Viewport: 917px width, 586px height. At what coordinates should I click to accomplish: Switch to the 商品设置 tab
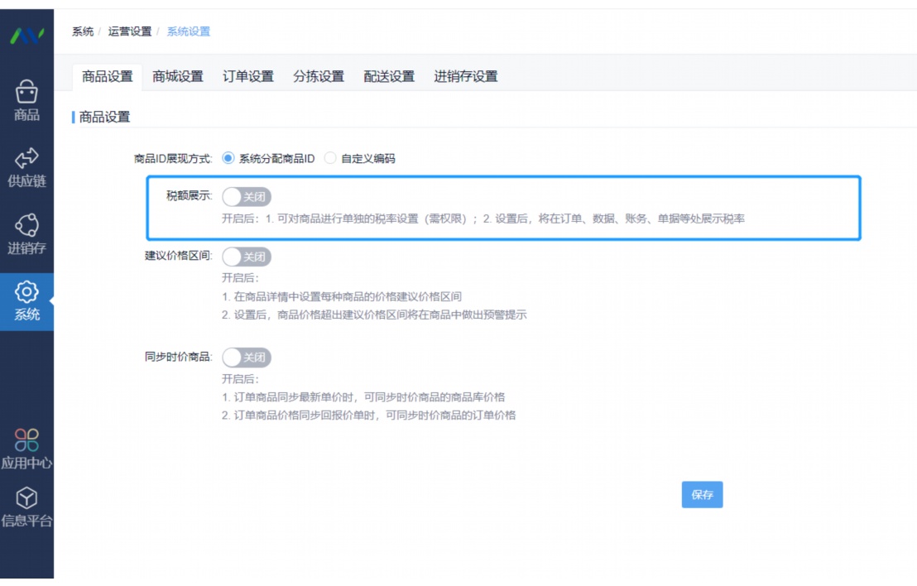pos(107,77)
